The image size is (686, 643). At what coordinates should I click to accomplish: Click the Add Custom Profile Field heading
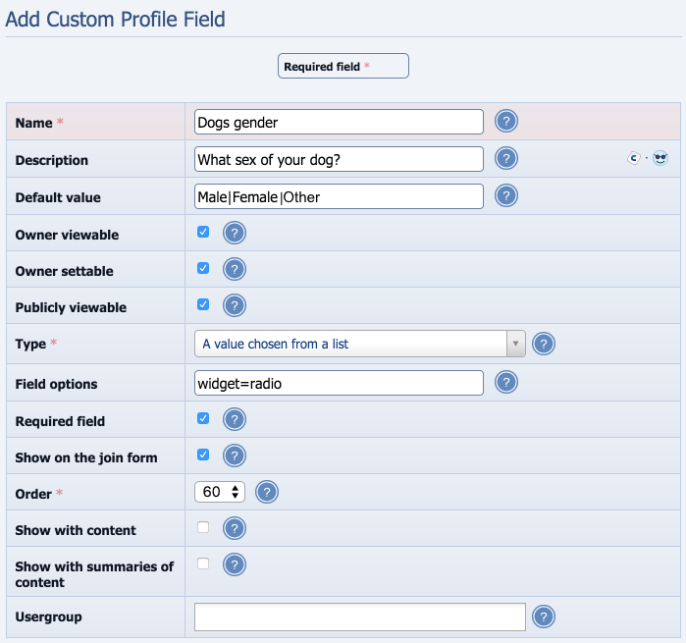pos(115,20)
